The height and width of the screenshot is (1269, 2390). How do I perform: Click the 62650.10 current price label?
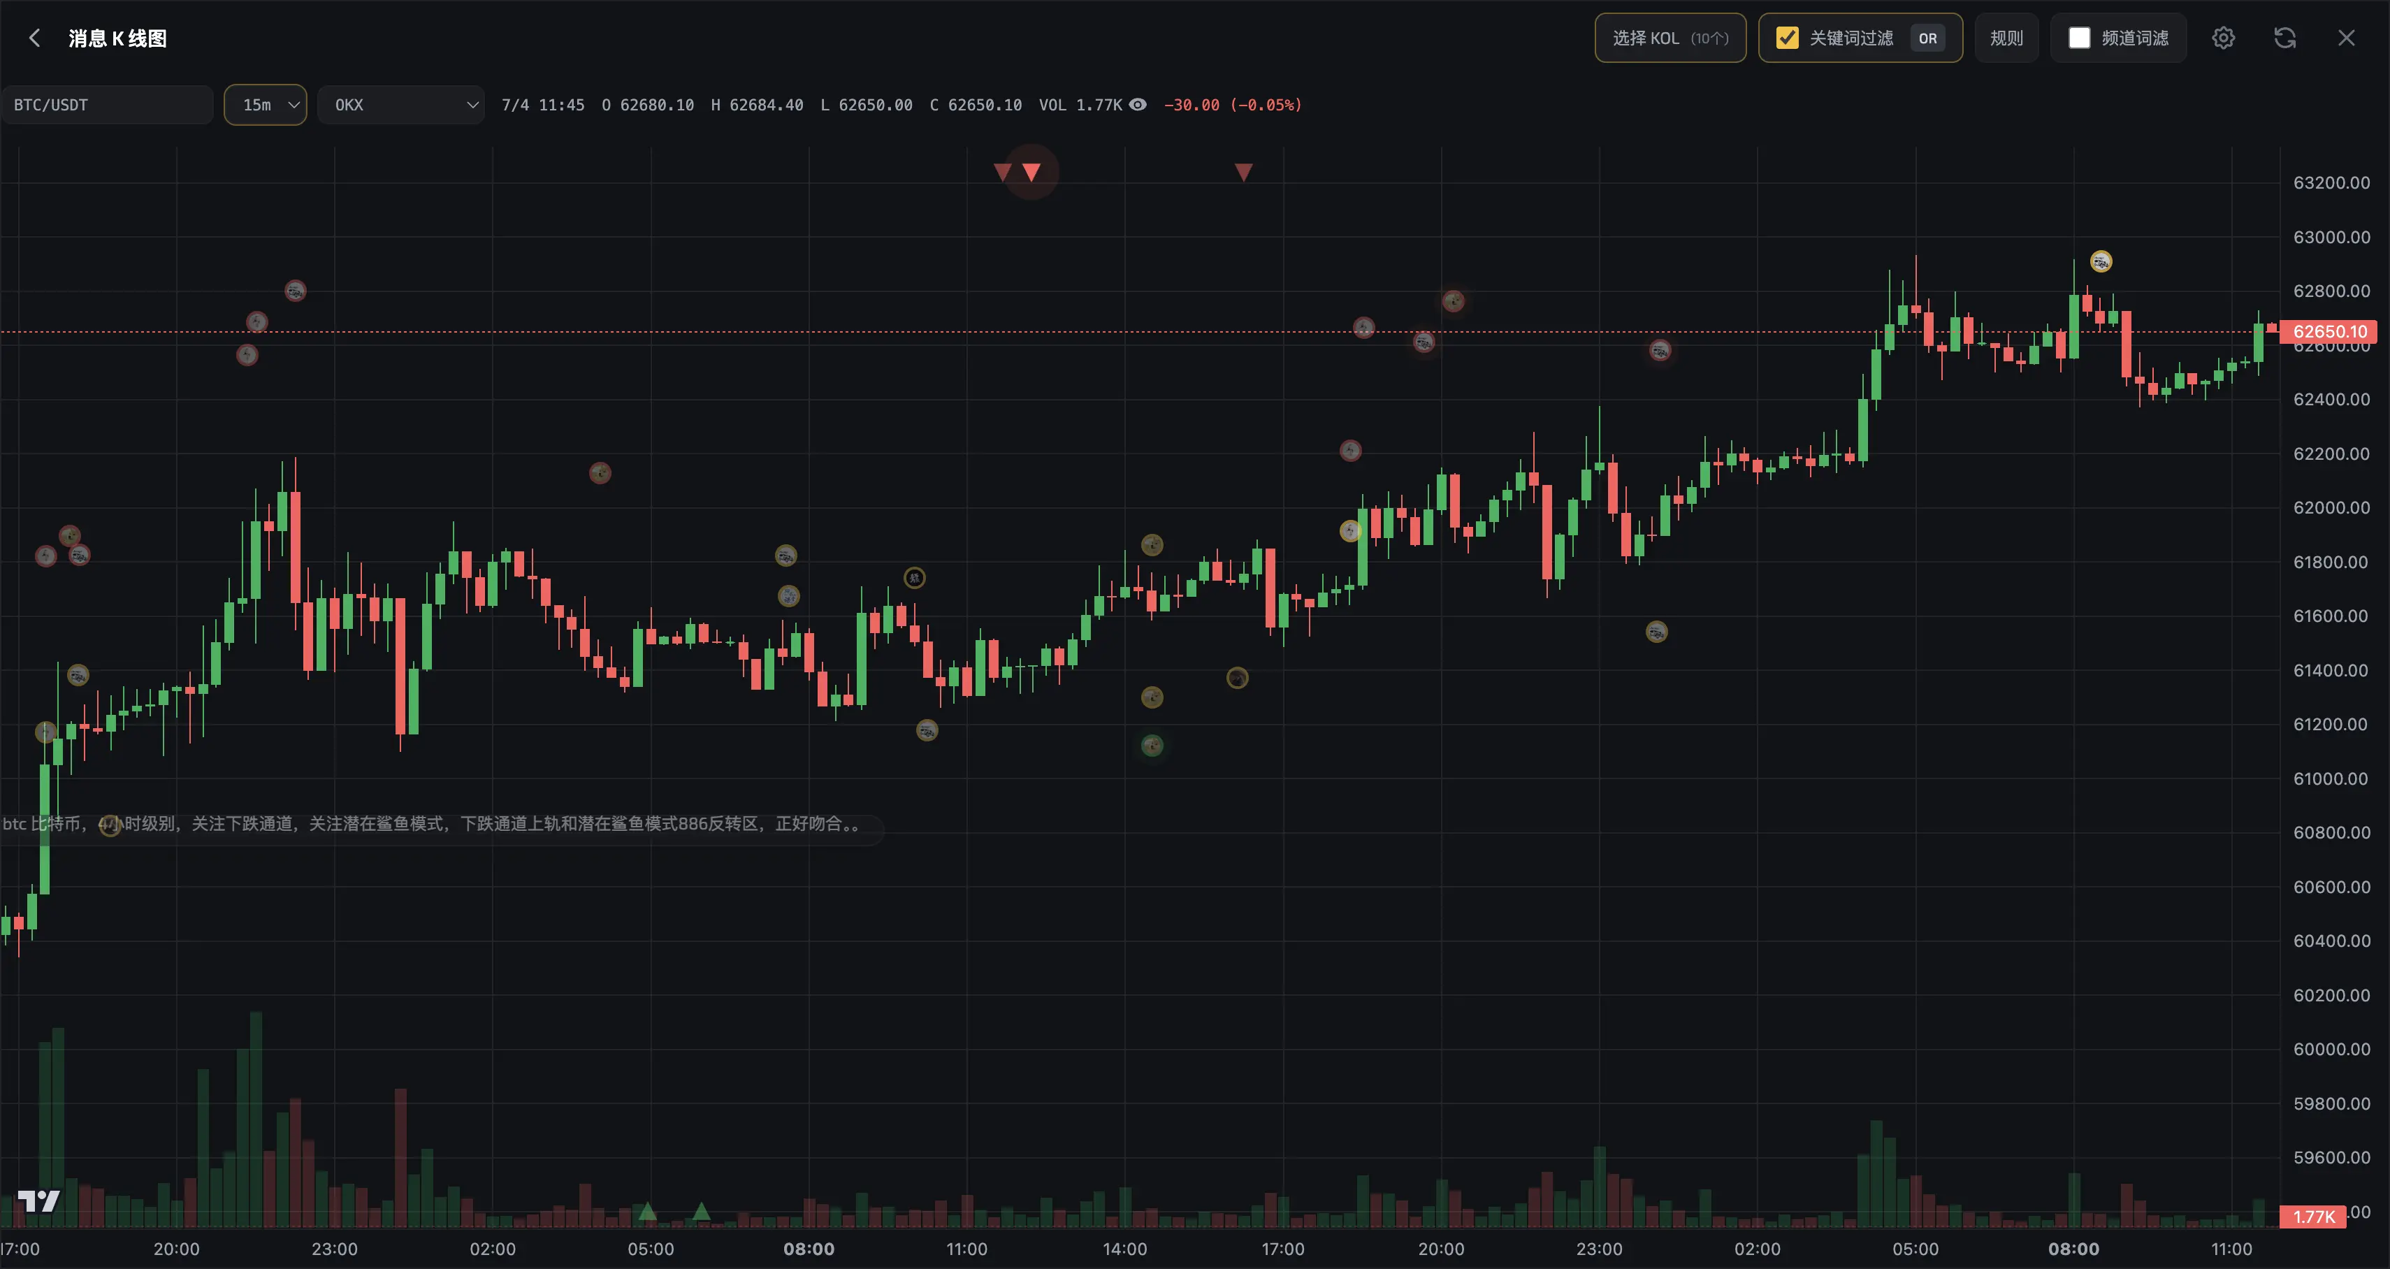2330,331
